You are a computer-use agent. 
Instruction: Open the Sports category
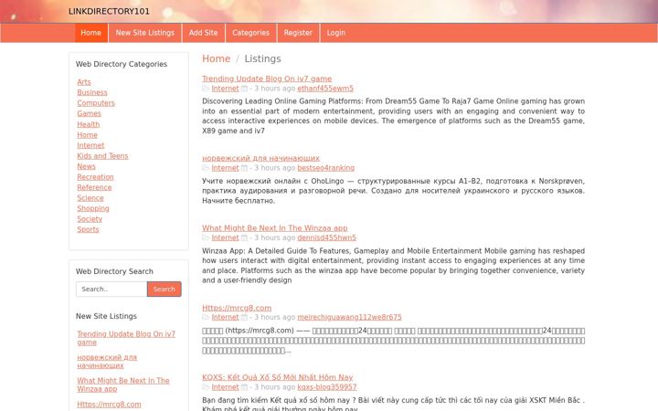pos(88,229)
